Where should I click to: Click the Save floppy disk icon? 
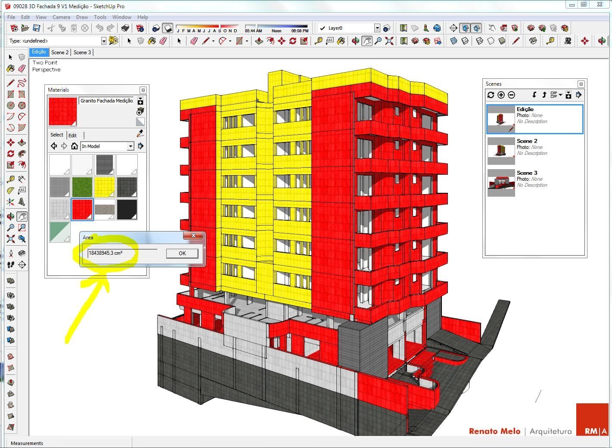point(37,28)
